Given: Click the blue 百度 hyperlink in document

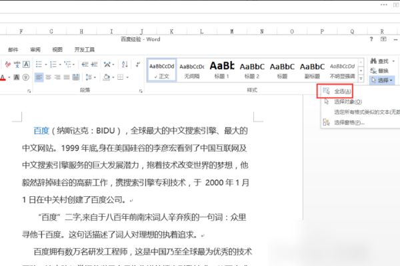Looking at the screenshot, I should (41, 131).
